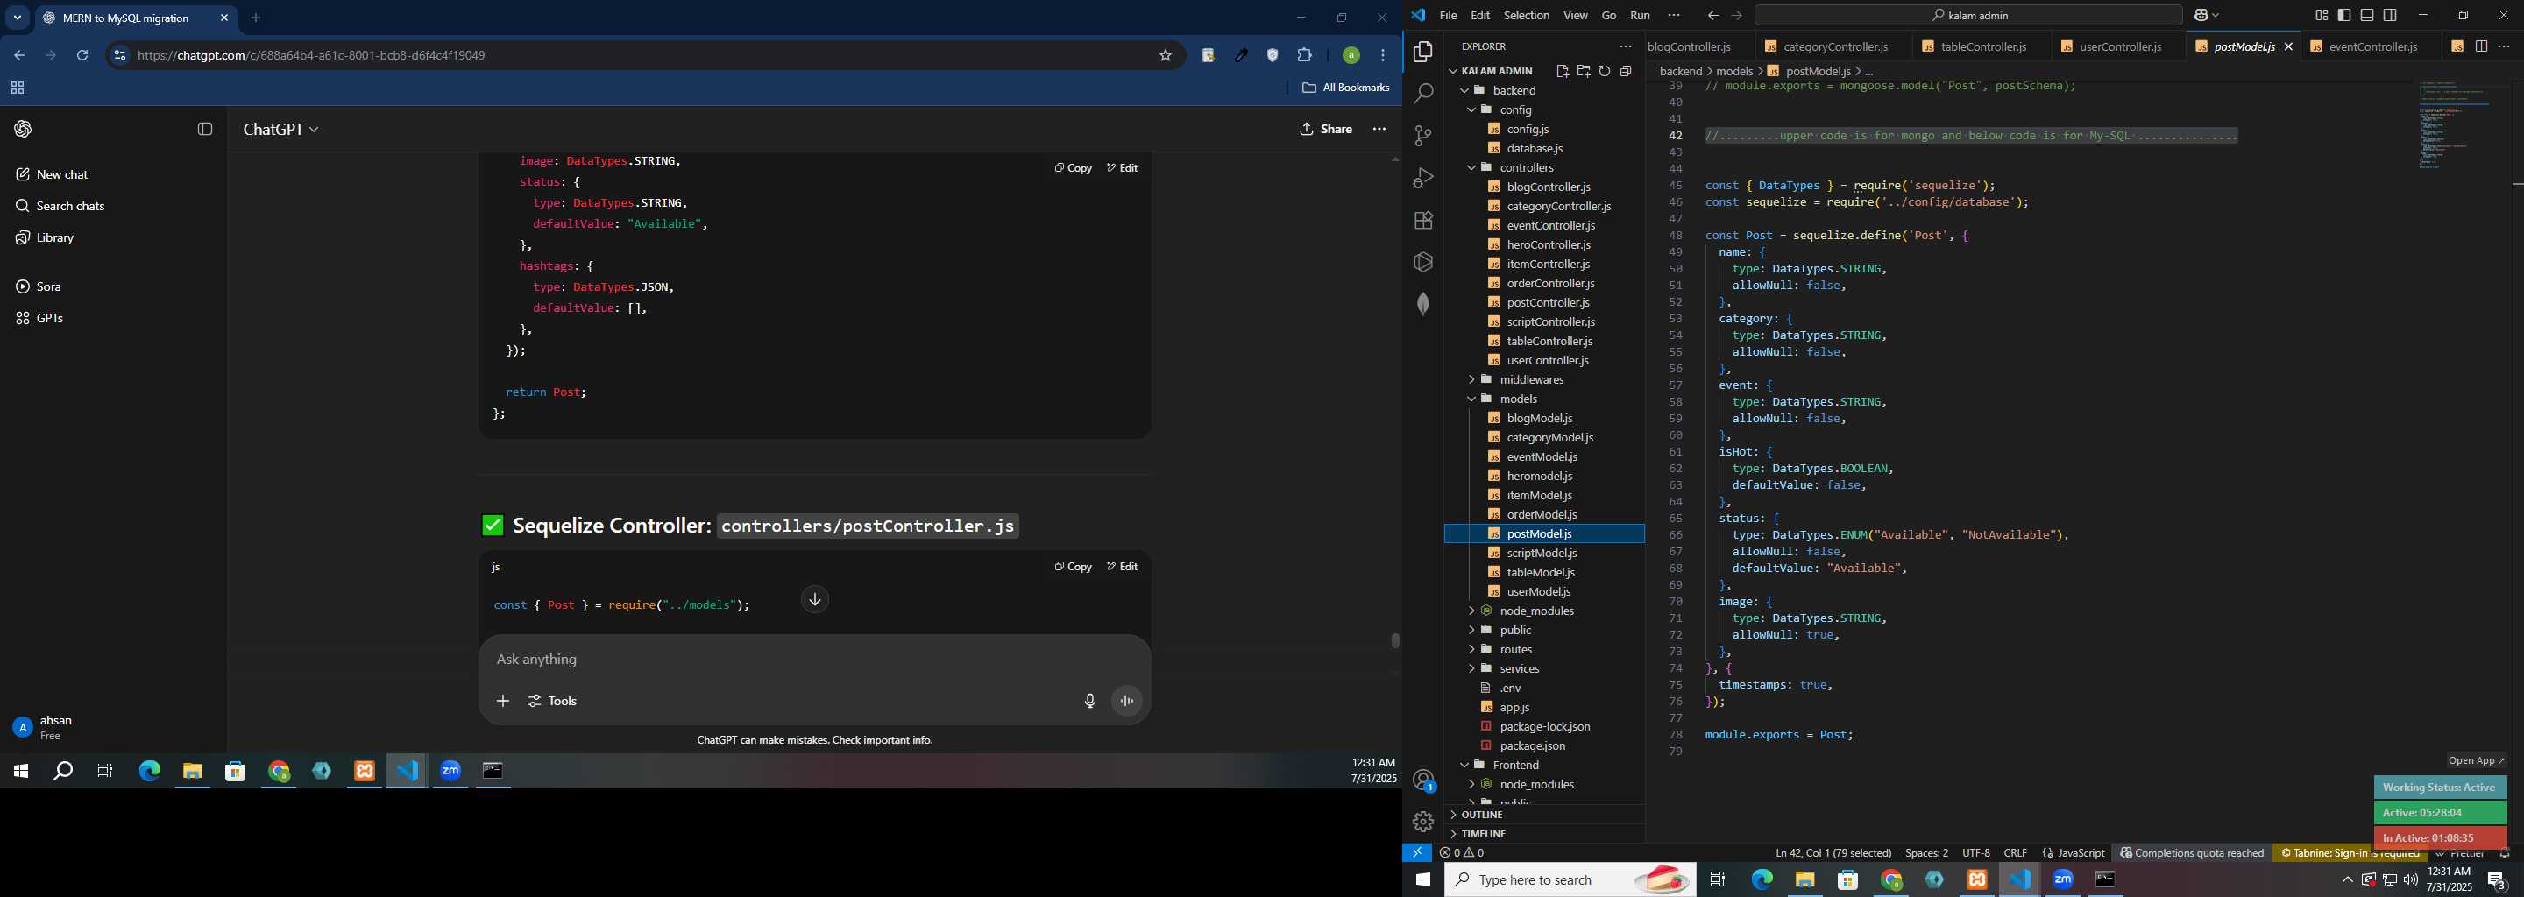The image size is (2524, 897).
Task: Close the ChatGPT sidebar panel
Action: 205,130
